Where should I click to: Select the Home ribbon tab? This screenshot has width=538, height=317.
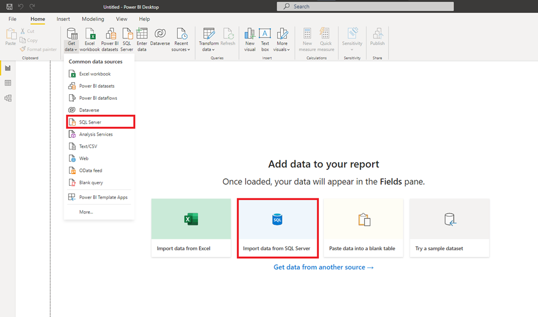(38, 19)
